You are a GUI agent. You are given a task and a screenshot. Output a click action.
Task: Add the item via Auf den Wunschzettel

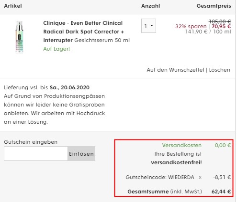click(x=175, y=70)
